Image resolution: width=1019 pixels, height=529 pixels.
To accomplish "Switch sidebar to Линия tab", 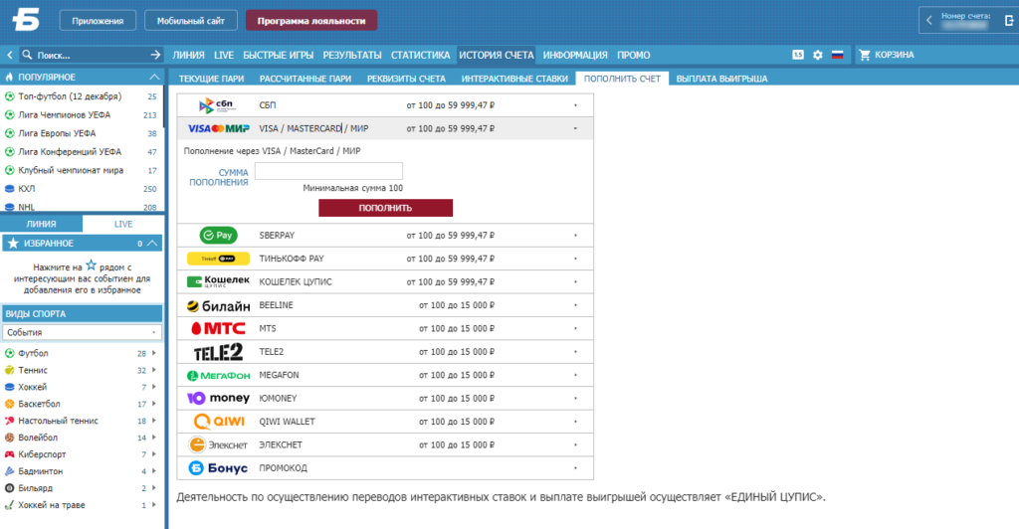I will [41, 224].
